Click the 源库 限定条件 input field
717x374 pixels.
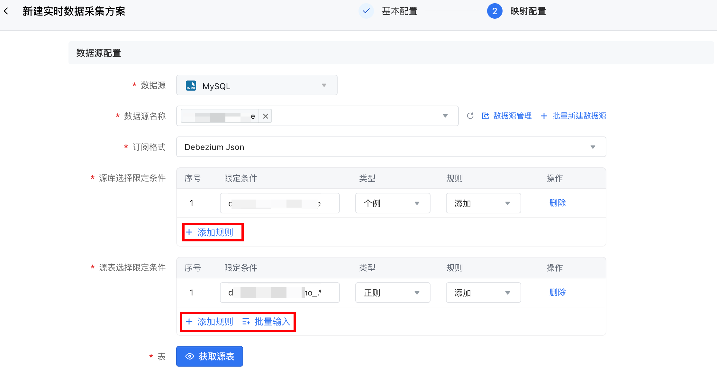(280, 203)
